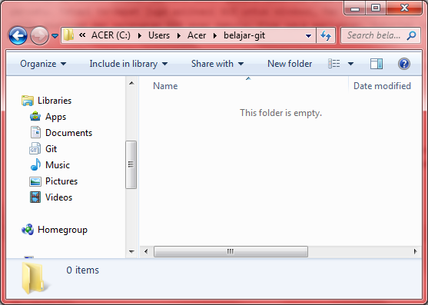Select Libraries in navigation pane

coord(55,101)
